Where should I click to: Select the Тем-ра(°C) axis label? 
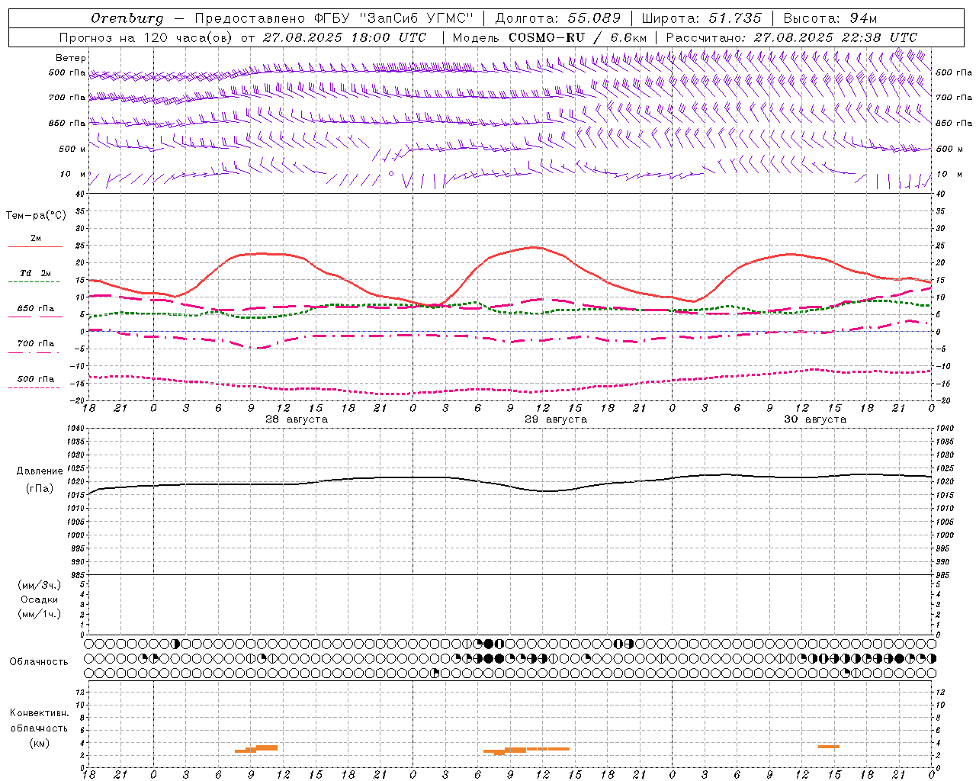(36, 216)
